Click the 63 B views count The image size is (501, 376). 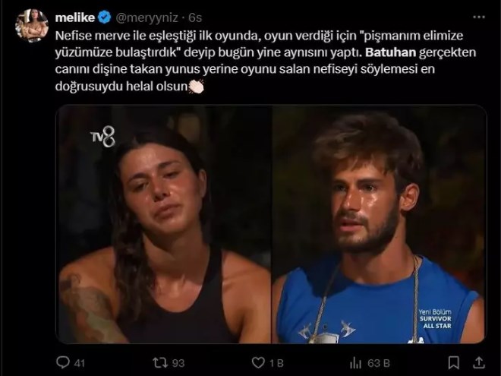coord(379,363)
